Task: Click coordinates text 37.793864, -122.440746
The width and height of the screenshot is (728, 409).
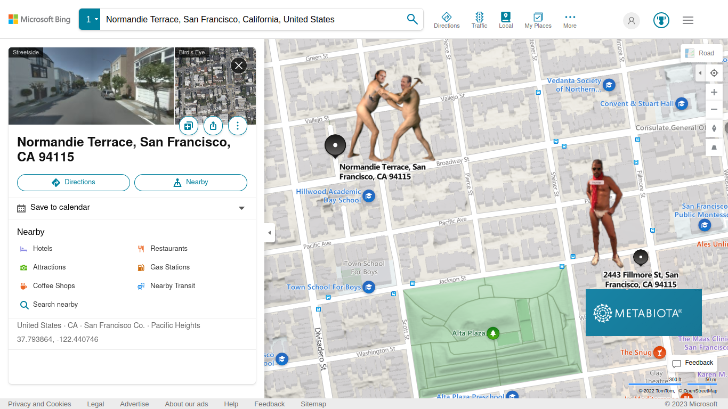Action: (x=58, y=340)
